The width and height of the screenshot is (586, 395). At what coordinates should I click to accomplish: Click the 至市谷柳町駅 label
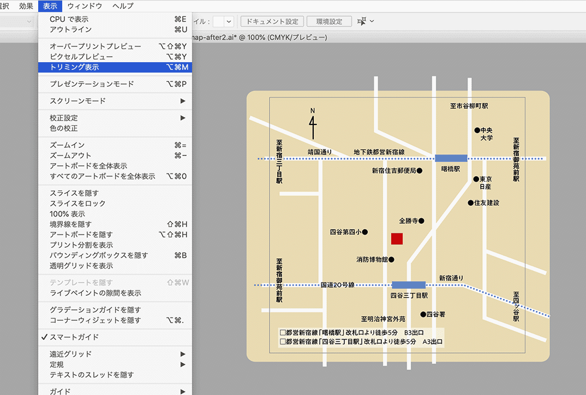tap(469, 106)
